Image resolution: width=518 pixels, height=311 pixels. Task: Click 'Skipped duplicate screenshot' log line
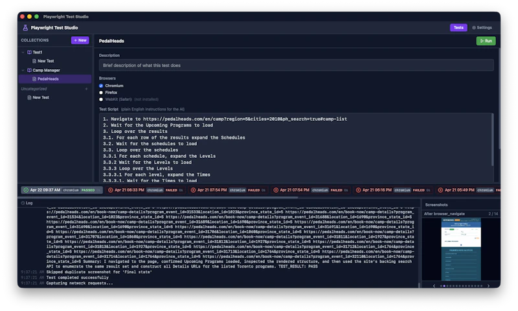[99, 272]
